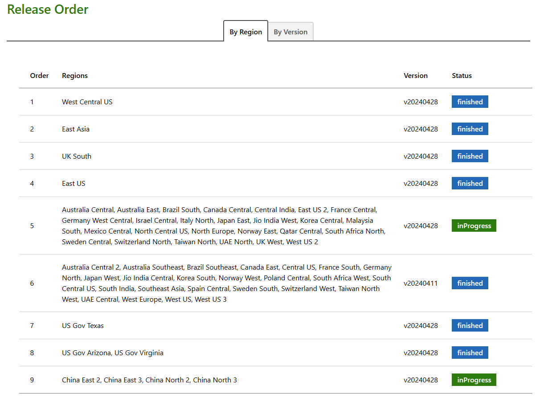
Task: Click the finished status for East Asia
Action: click(470, 129)
